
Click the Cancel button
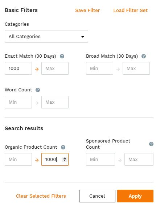point(97,196)
